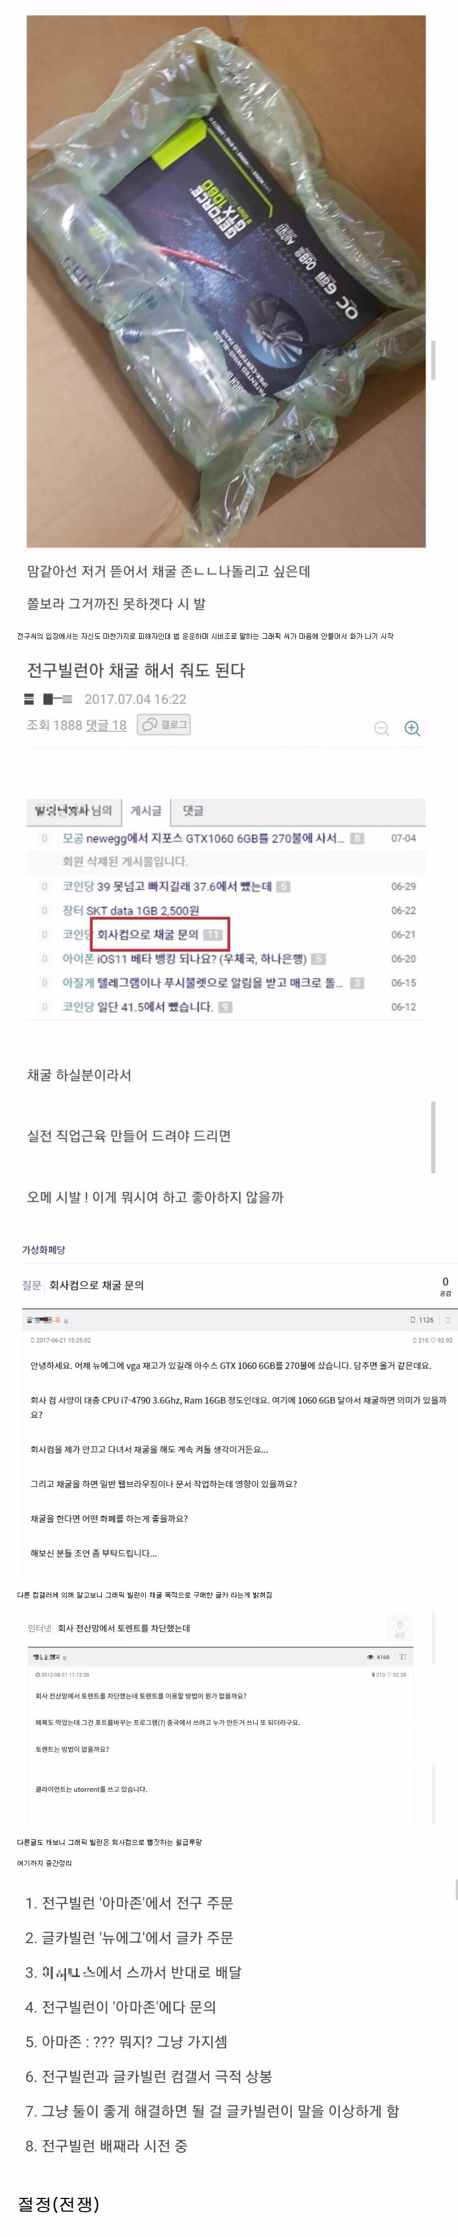Open the SKT data 1GB 2,500원 post
458x2237 pixels.
(x=142, y=910)
